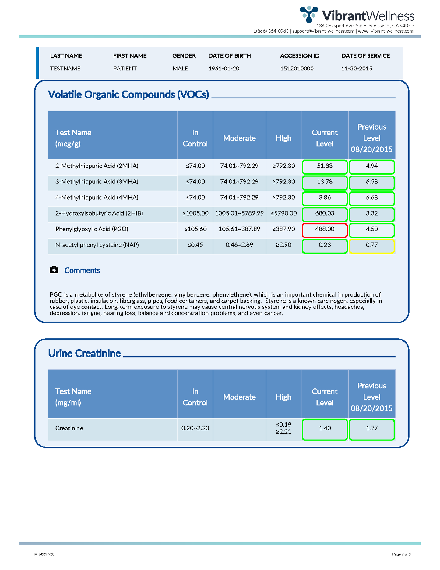Select the Comments heading text
The height and width of the screenshot is (570, 440).
pyautogui.click(x=82, y=270)
